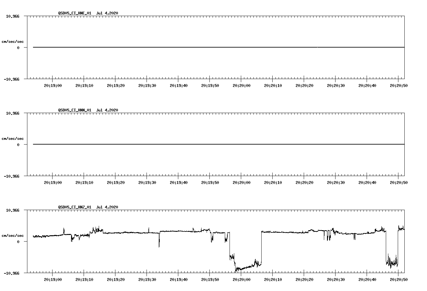This screenshot has height=291, width=427.
Task: Click 20:19:40 time label under HNN plot
Action: point(178,182)
